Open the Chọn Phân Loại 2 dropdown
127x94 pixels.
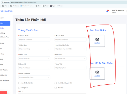tap(70, 58)
